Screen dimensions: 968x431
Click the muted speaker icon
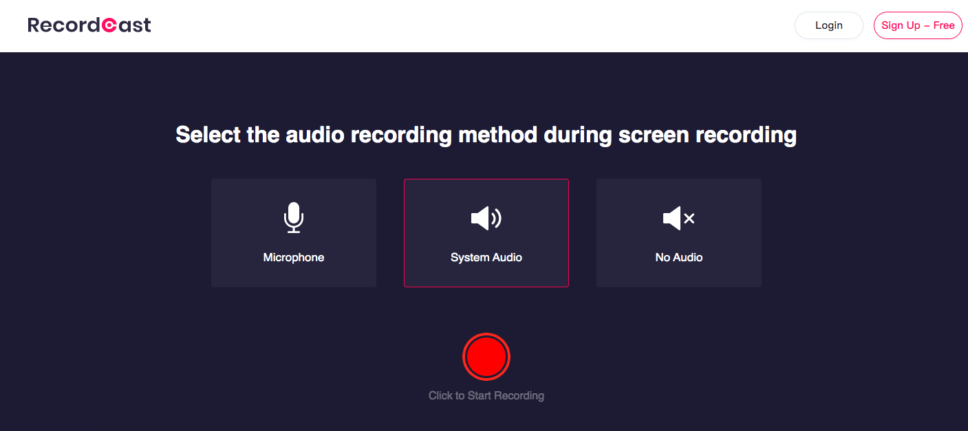tap(679, 219)
